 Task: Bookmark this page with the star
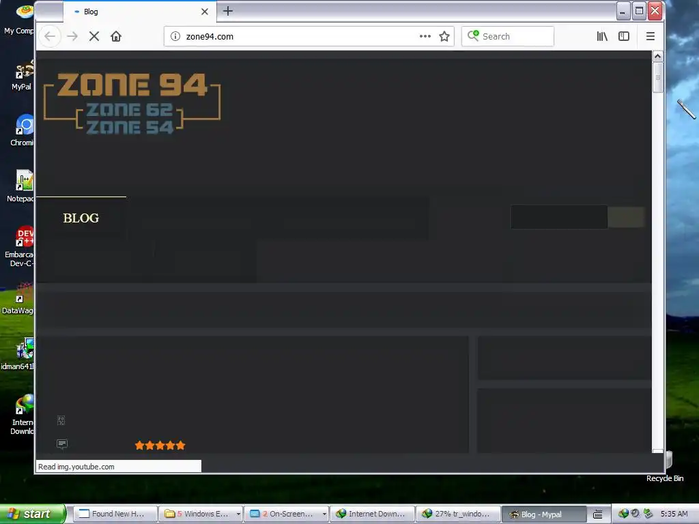click(444, 37)
